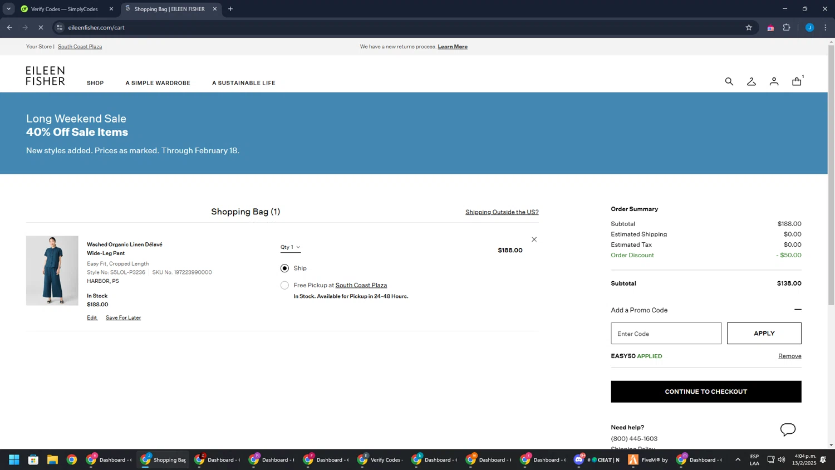Open Microsoft Store from taskbar
835x470 pixels.
point(33,459)
